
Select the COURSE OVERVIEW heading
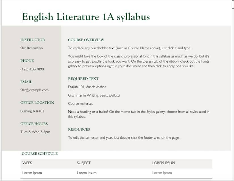tap(86, 40)
